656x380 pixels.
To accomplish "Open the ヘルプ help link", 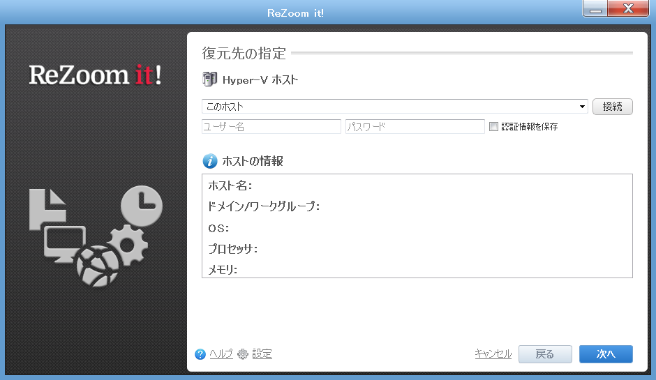I will click(x=221, y=354).
